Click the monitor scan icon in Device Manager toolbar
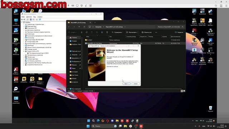Image resolution: width=229 pixels, height=129 pixels. [x=40, y=19]
